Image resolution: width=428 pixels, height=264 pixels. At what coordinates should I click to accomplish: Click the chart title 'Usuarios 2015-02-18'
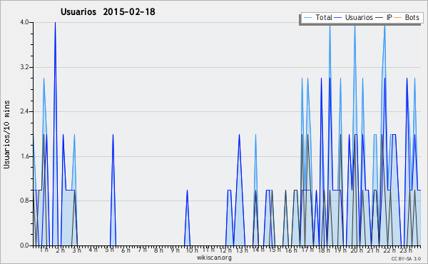point(108,11)
